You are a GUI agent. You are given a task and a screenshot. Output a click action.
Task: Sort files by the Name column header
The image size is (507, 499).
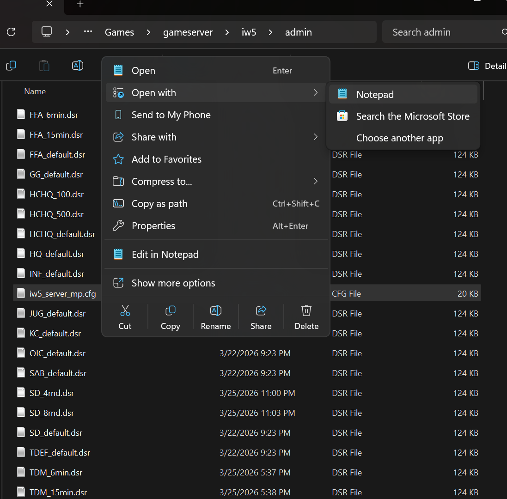(35, 91)
